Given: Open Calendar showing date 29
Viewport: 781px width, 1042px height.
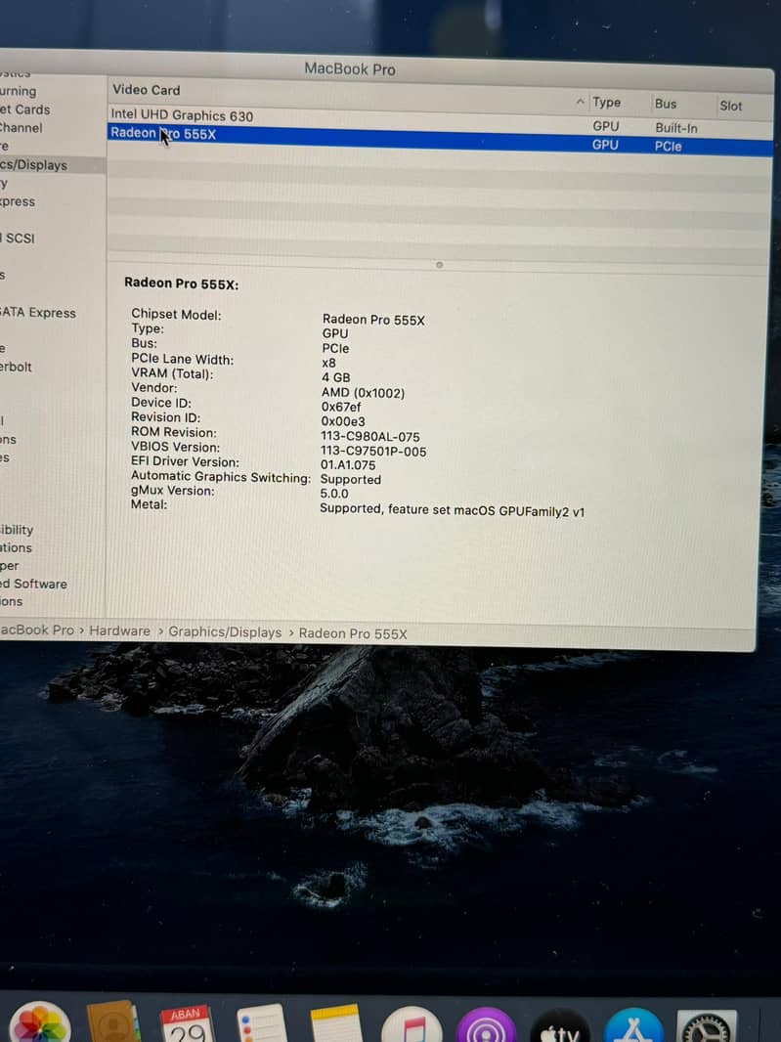Looking at the screenshot, I should pyautogui.click(x=186, y=1024).
